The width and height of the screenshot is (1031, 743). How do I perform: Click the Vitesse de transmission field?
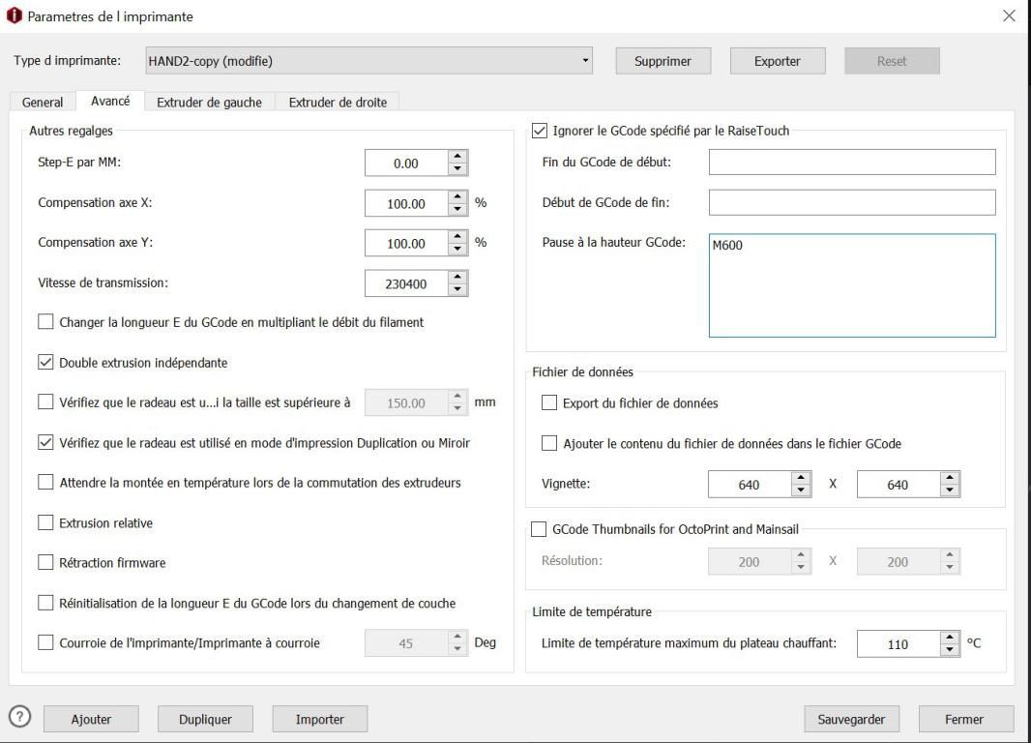point(406,283)
